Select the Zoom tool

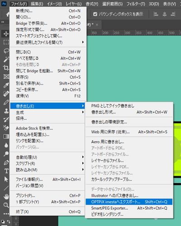click(x=6, y=205)
